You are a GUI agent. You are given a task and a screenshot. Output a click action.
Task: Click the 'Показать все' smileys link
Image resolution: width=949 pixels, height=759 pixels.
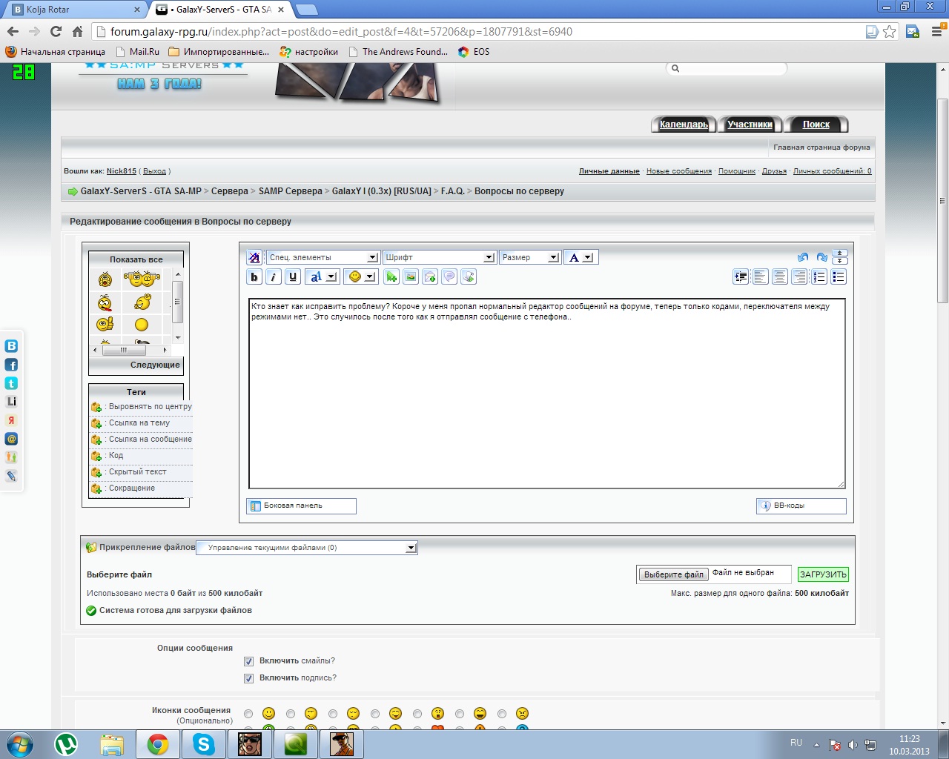tap(136, 259)
